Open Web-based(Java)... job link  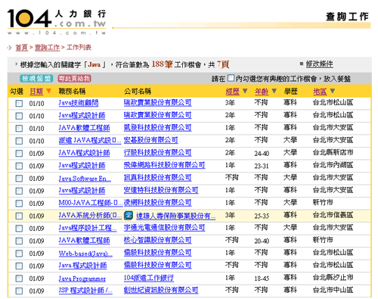(x=85, y=254)
